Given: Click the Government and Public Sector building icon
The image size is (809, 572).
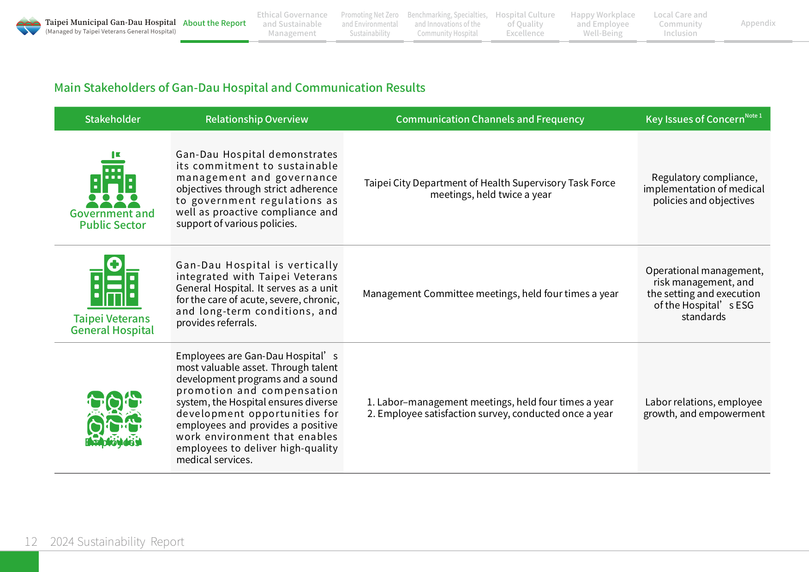Looking at the screenshot, I should click(x=113, y=179).
